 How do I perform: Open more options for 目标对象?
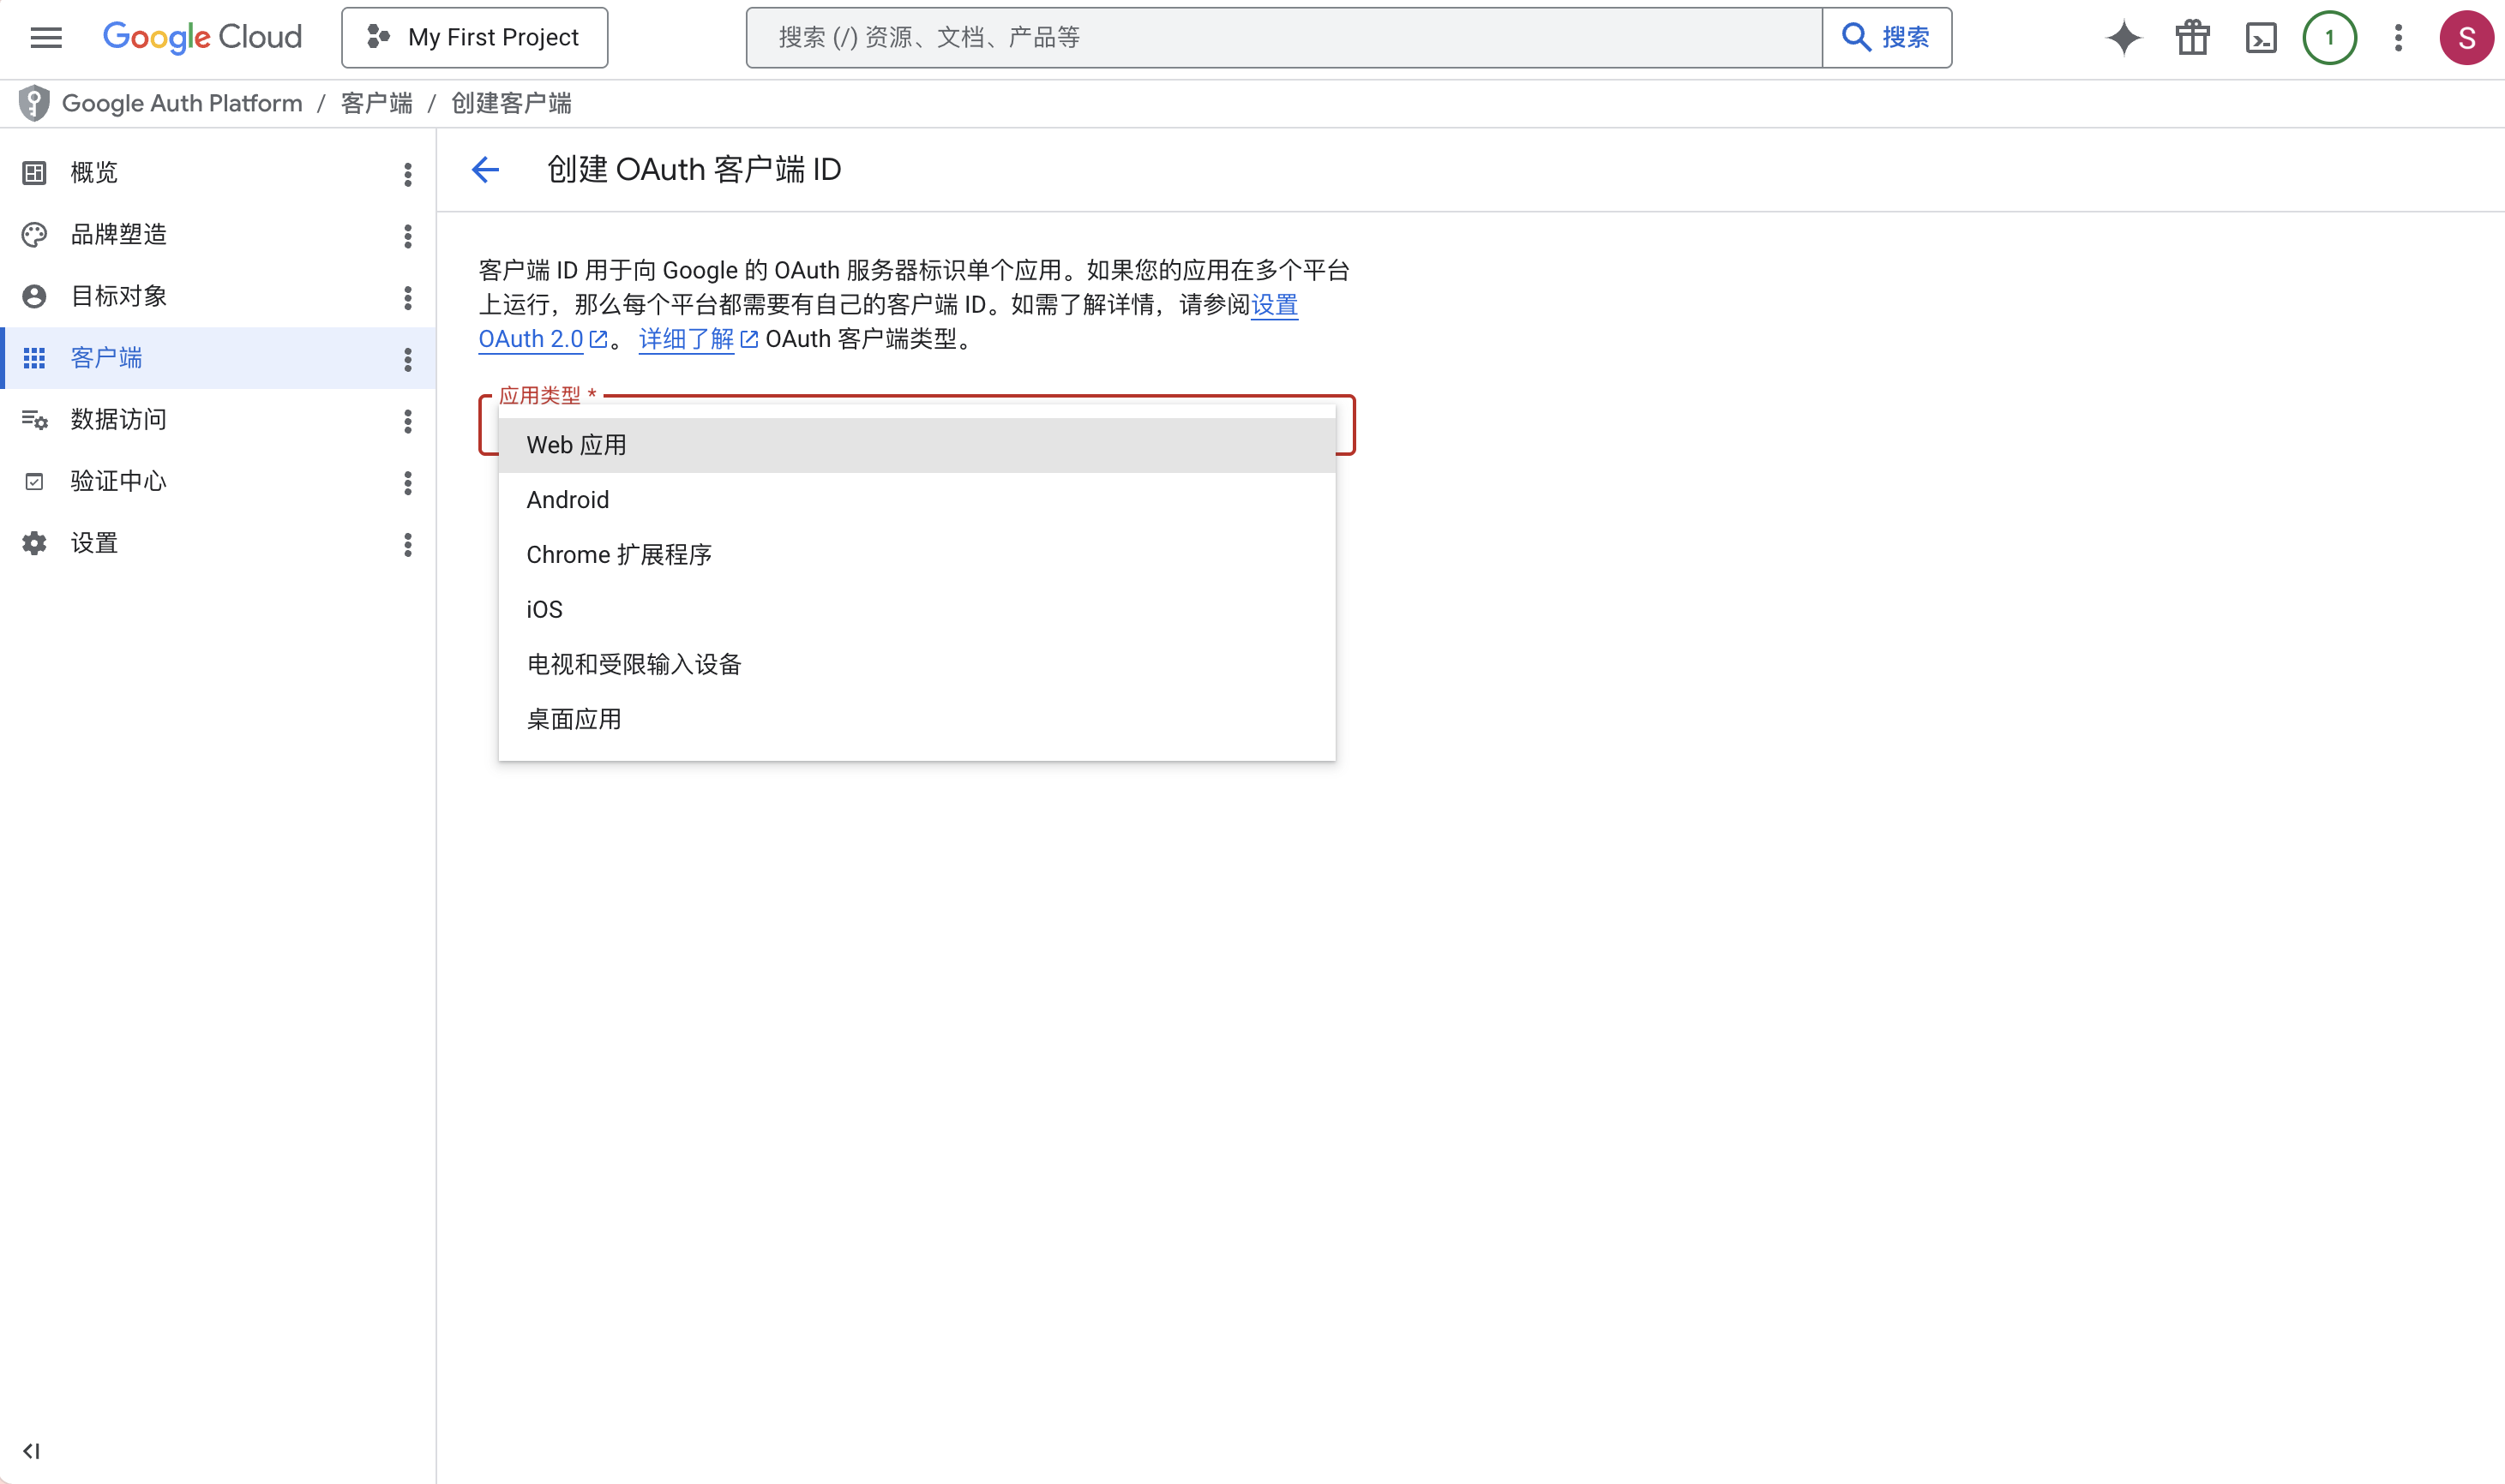(407, 298)
